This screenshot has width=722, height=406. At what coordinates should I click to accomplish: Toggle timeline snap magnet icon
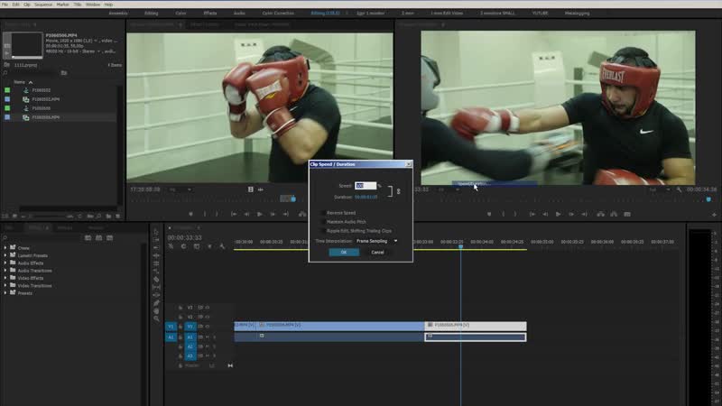pyautogui.click(x=184, y=246)
